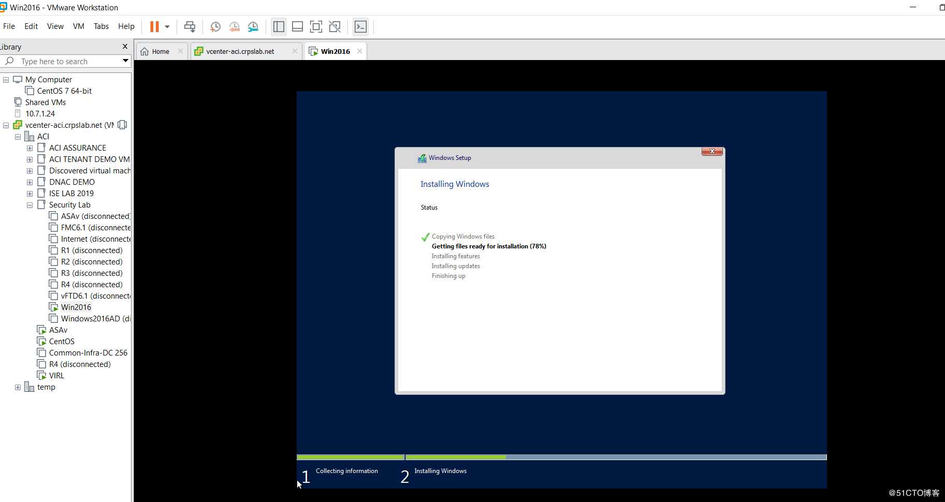The image size is (945, 502).
Task: Click the Installing Windows progress bar
Action: [616, 457]
